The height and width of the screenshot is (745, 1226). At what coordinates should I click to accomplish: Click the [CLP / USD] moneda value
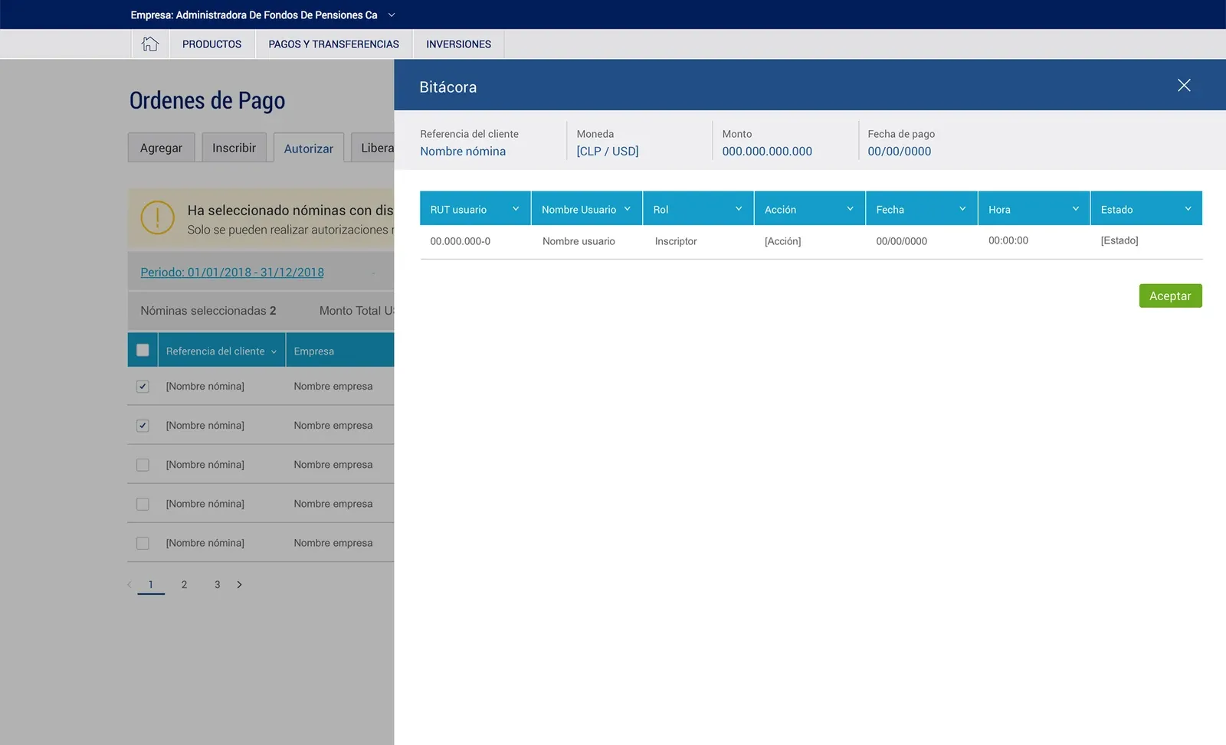point(608,151)
